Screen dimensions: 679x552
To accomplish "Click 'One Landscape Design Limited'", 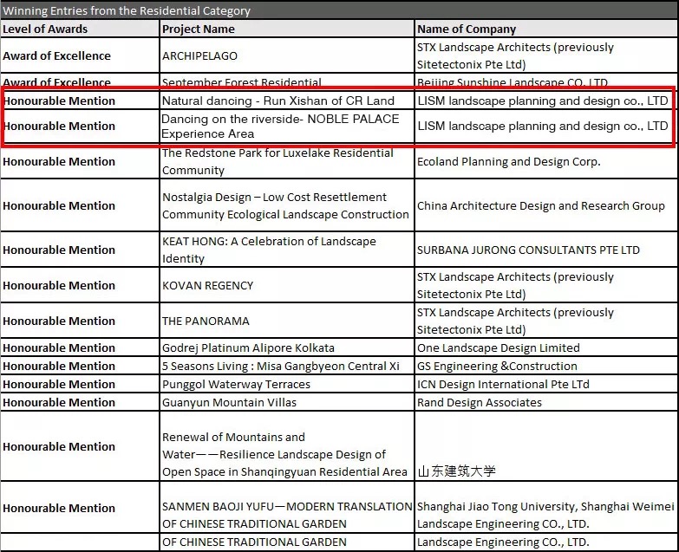I will (x=499, y=347).
